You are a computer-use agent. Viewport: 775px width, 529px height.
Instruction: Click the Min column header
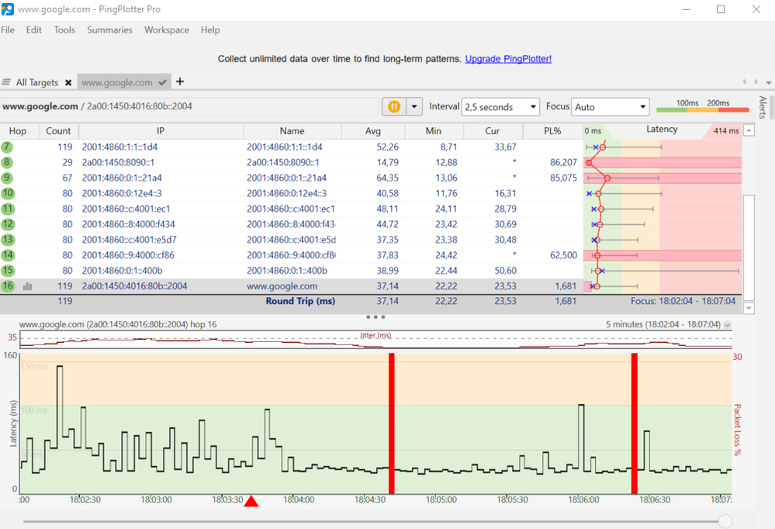tap(434, 131)
